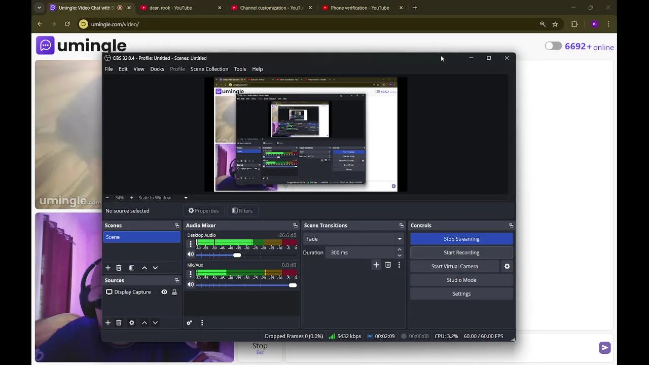Toggle Display Capture lock icon
The width and height of the screenshot is (649, 365).
click(174, 292)
